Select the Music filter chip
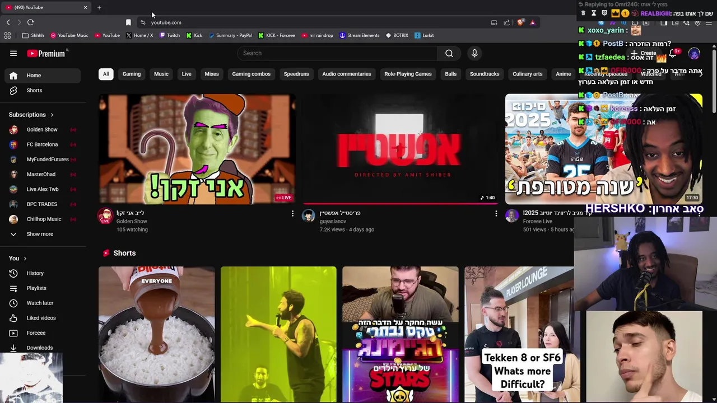This screenshot has height=403, width=717. coord(161,74)
